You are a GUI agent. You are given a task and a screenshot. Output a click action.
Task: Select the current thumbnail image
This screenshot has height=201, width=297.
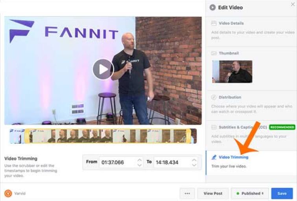coord(232,71)
